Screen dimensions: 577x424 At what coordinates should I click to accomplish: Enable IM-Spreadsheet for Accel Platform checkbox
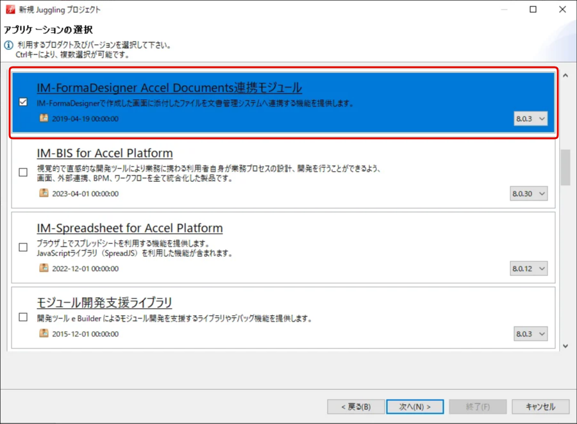pyautogui.click(x=23, y=247)
